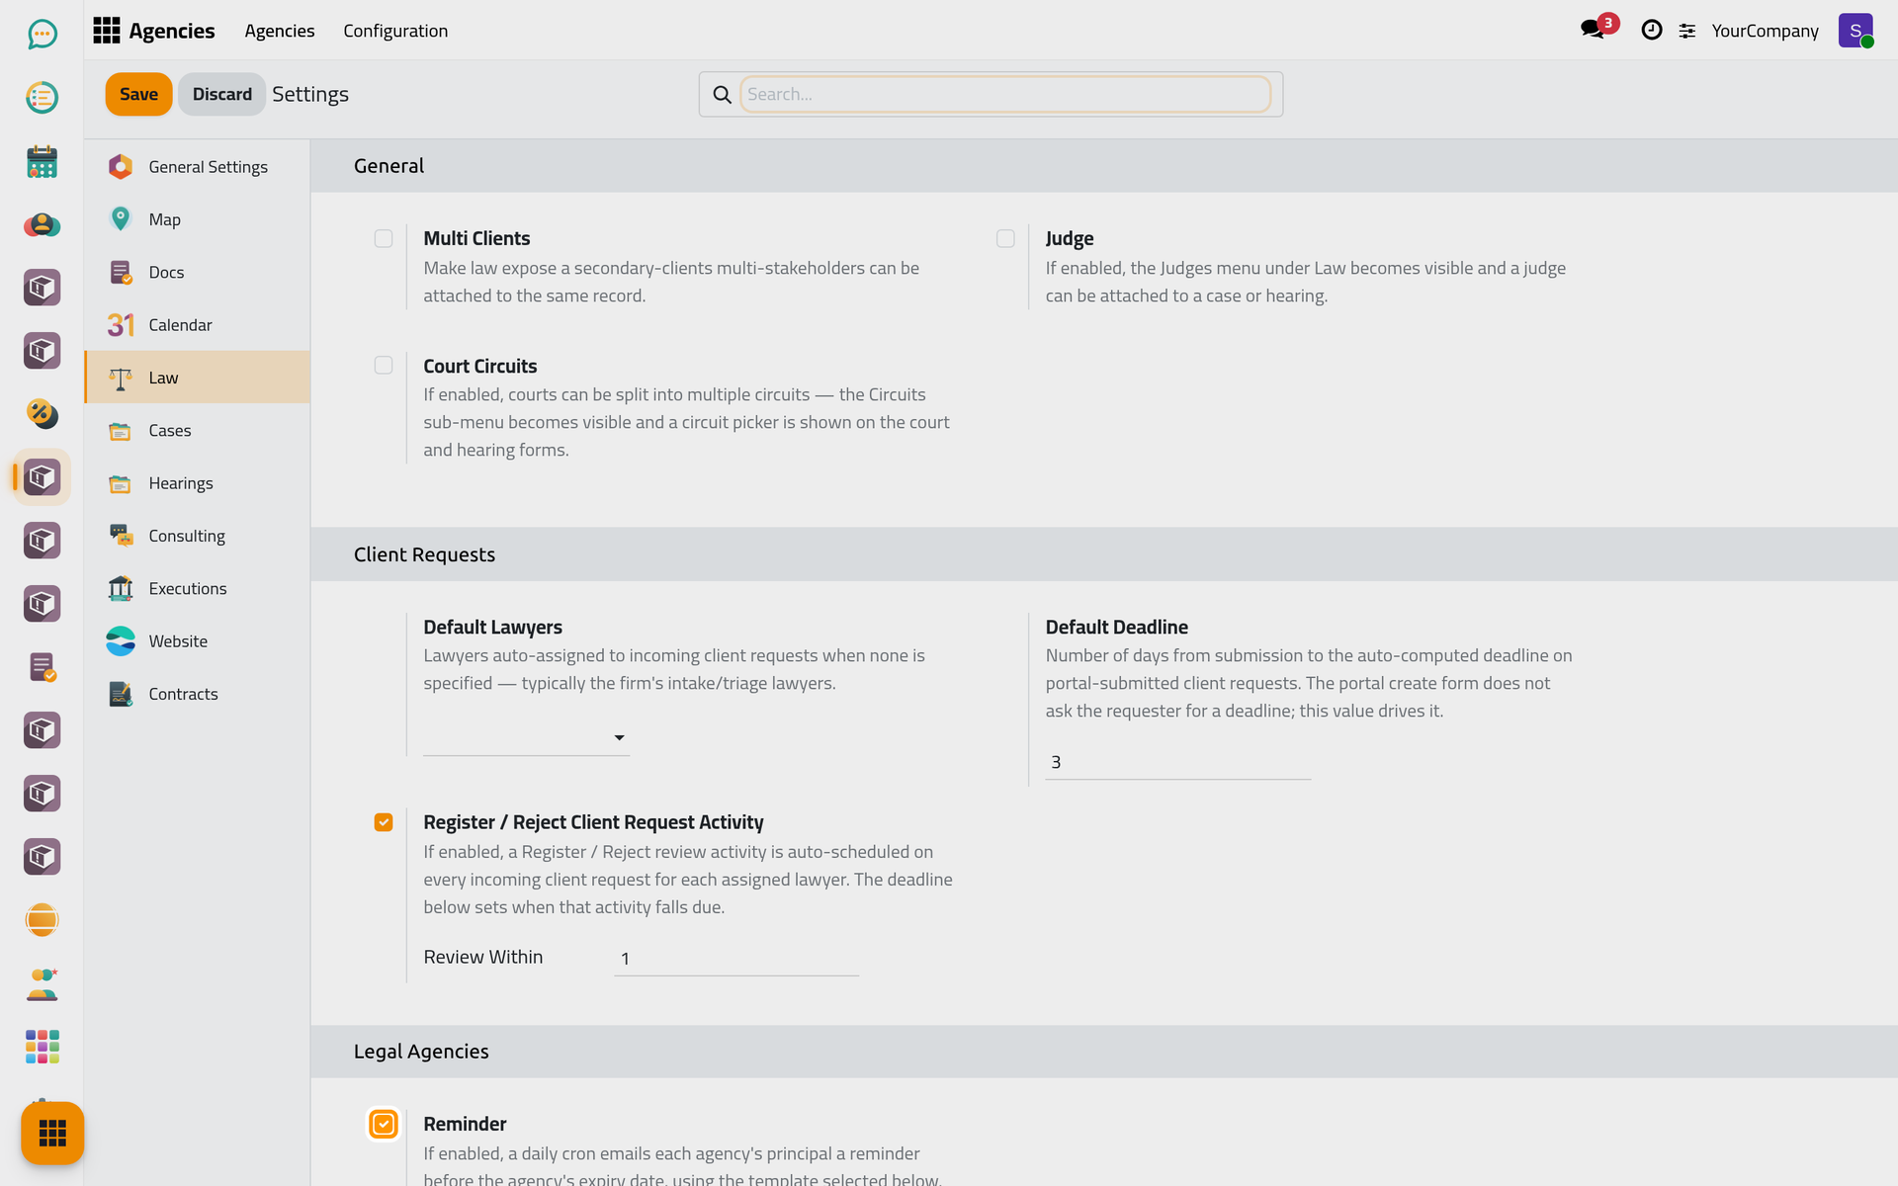The height and width of the screenshot is (1186, 1898).
Task: Click the search magnifier icon
Action: tap(723, 94)
